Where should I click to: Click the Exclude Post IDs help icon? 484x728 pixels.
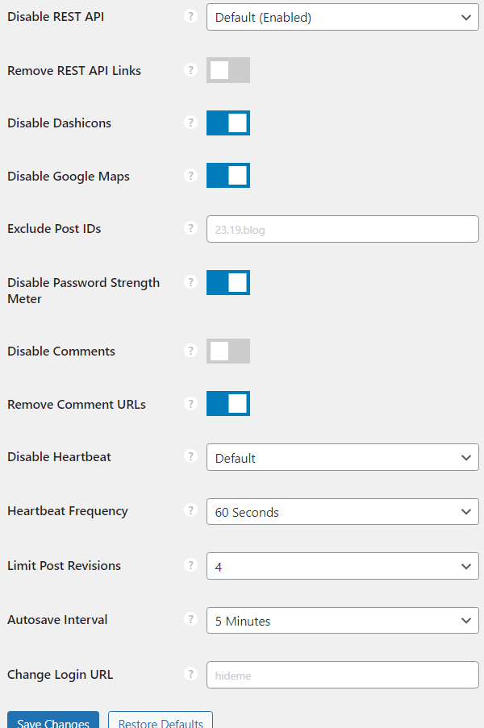point(191,228)
